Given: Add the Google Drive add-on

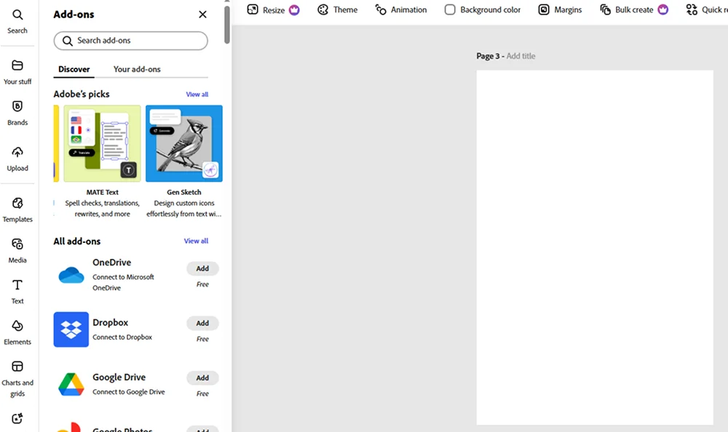Looking at the screenshot, I should pos(202,378).
